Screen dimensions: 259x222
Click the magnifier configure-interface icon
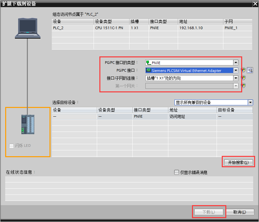[x=250, y=70]
